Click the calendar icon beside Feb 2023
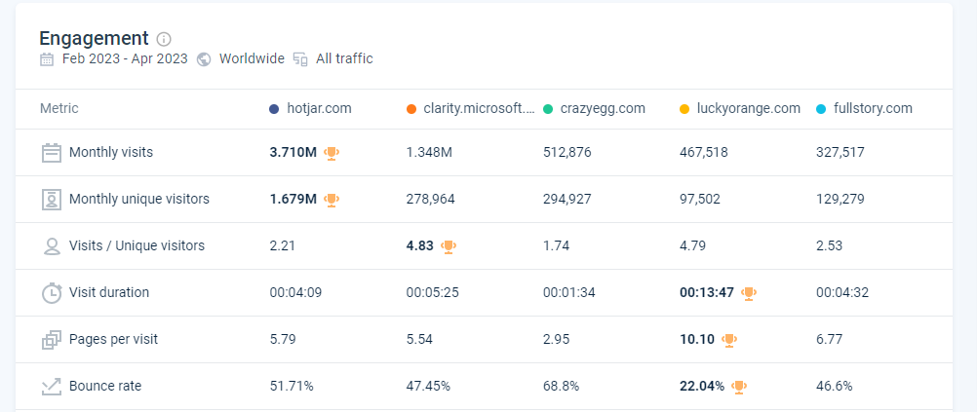This screenshot has height=412, width=977. point(47,59)
